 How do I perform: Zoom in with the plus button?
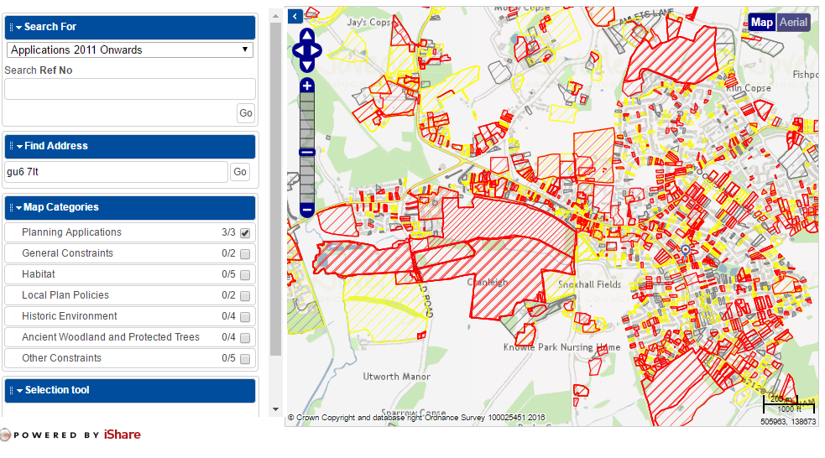point(307,86)
